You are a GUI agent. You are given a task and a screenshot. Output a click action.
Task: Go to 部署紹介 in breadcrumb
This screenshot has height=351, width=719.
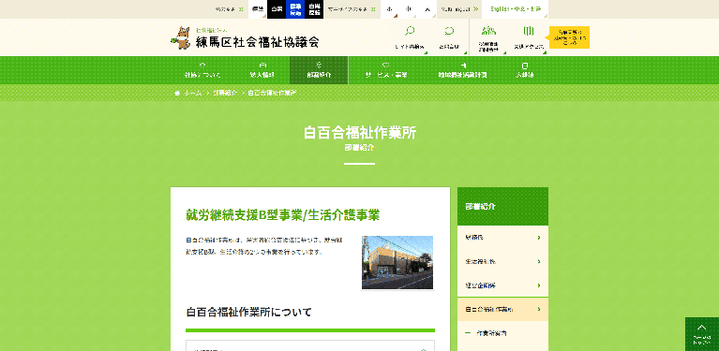[x=225, y=93]
